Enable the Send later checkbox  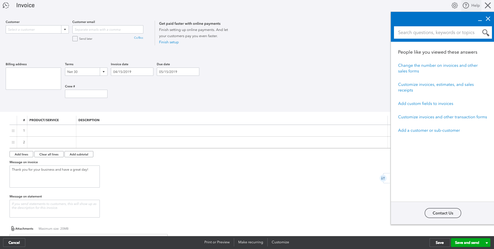75,39
